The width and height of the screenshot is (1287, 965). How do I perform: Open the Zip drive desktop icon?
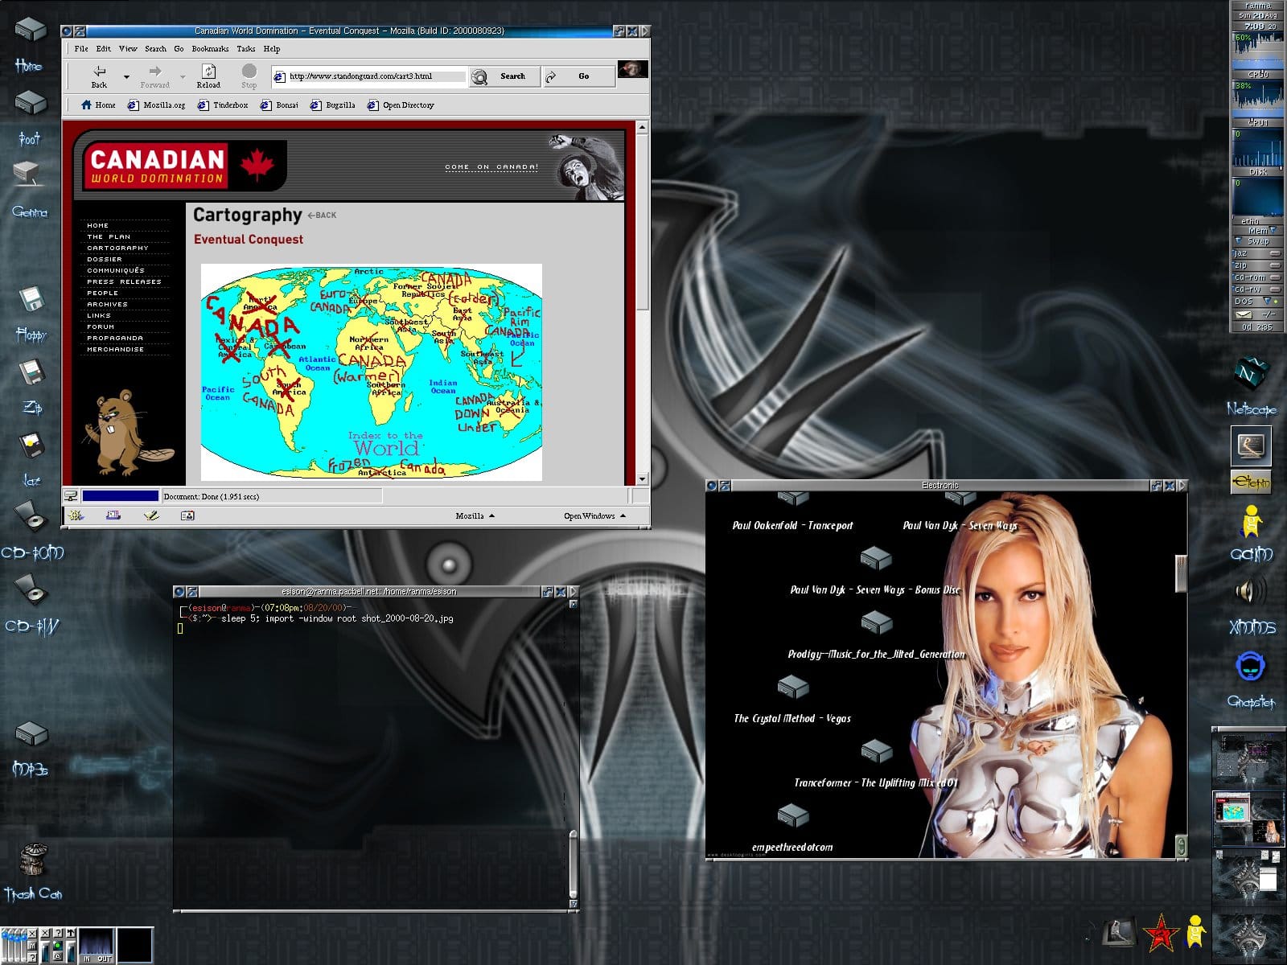click(x=31, y=371)
